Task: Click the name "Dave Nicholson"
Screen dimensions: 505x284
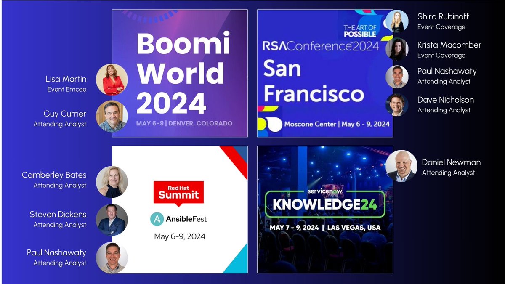Action: click(x=446, y=100)
